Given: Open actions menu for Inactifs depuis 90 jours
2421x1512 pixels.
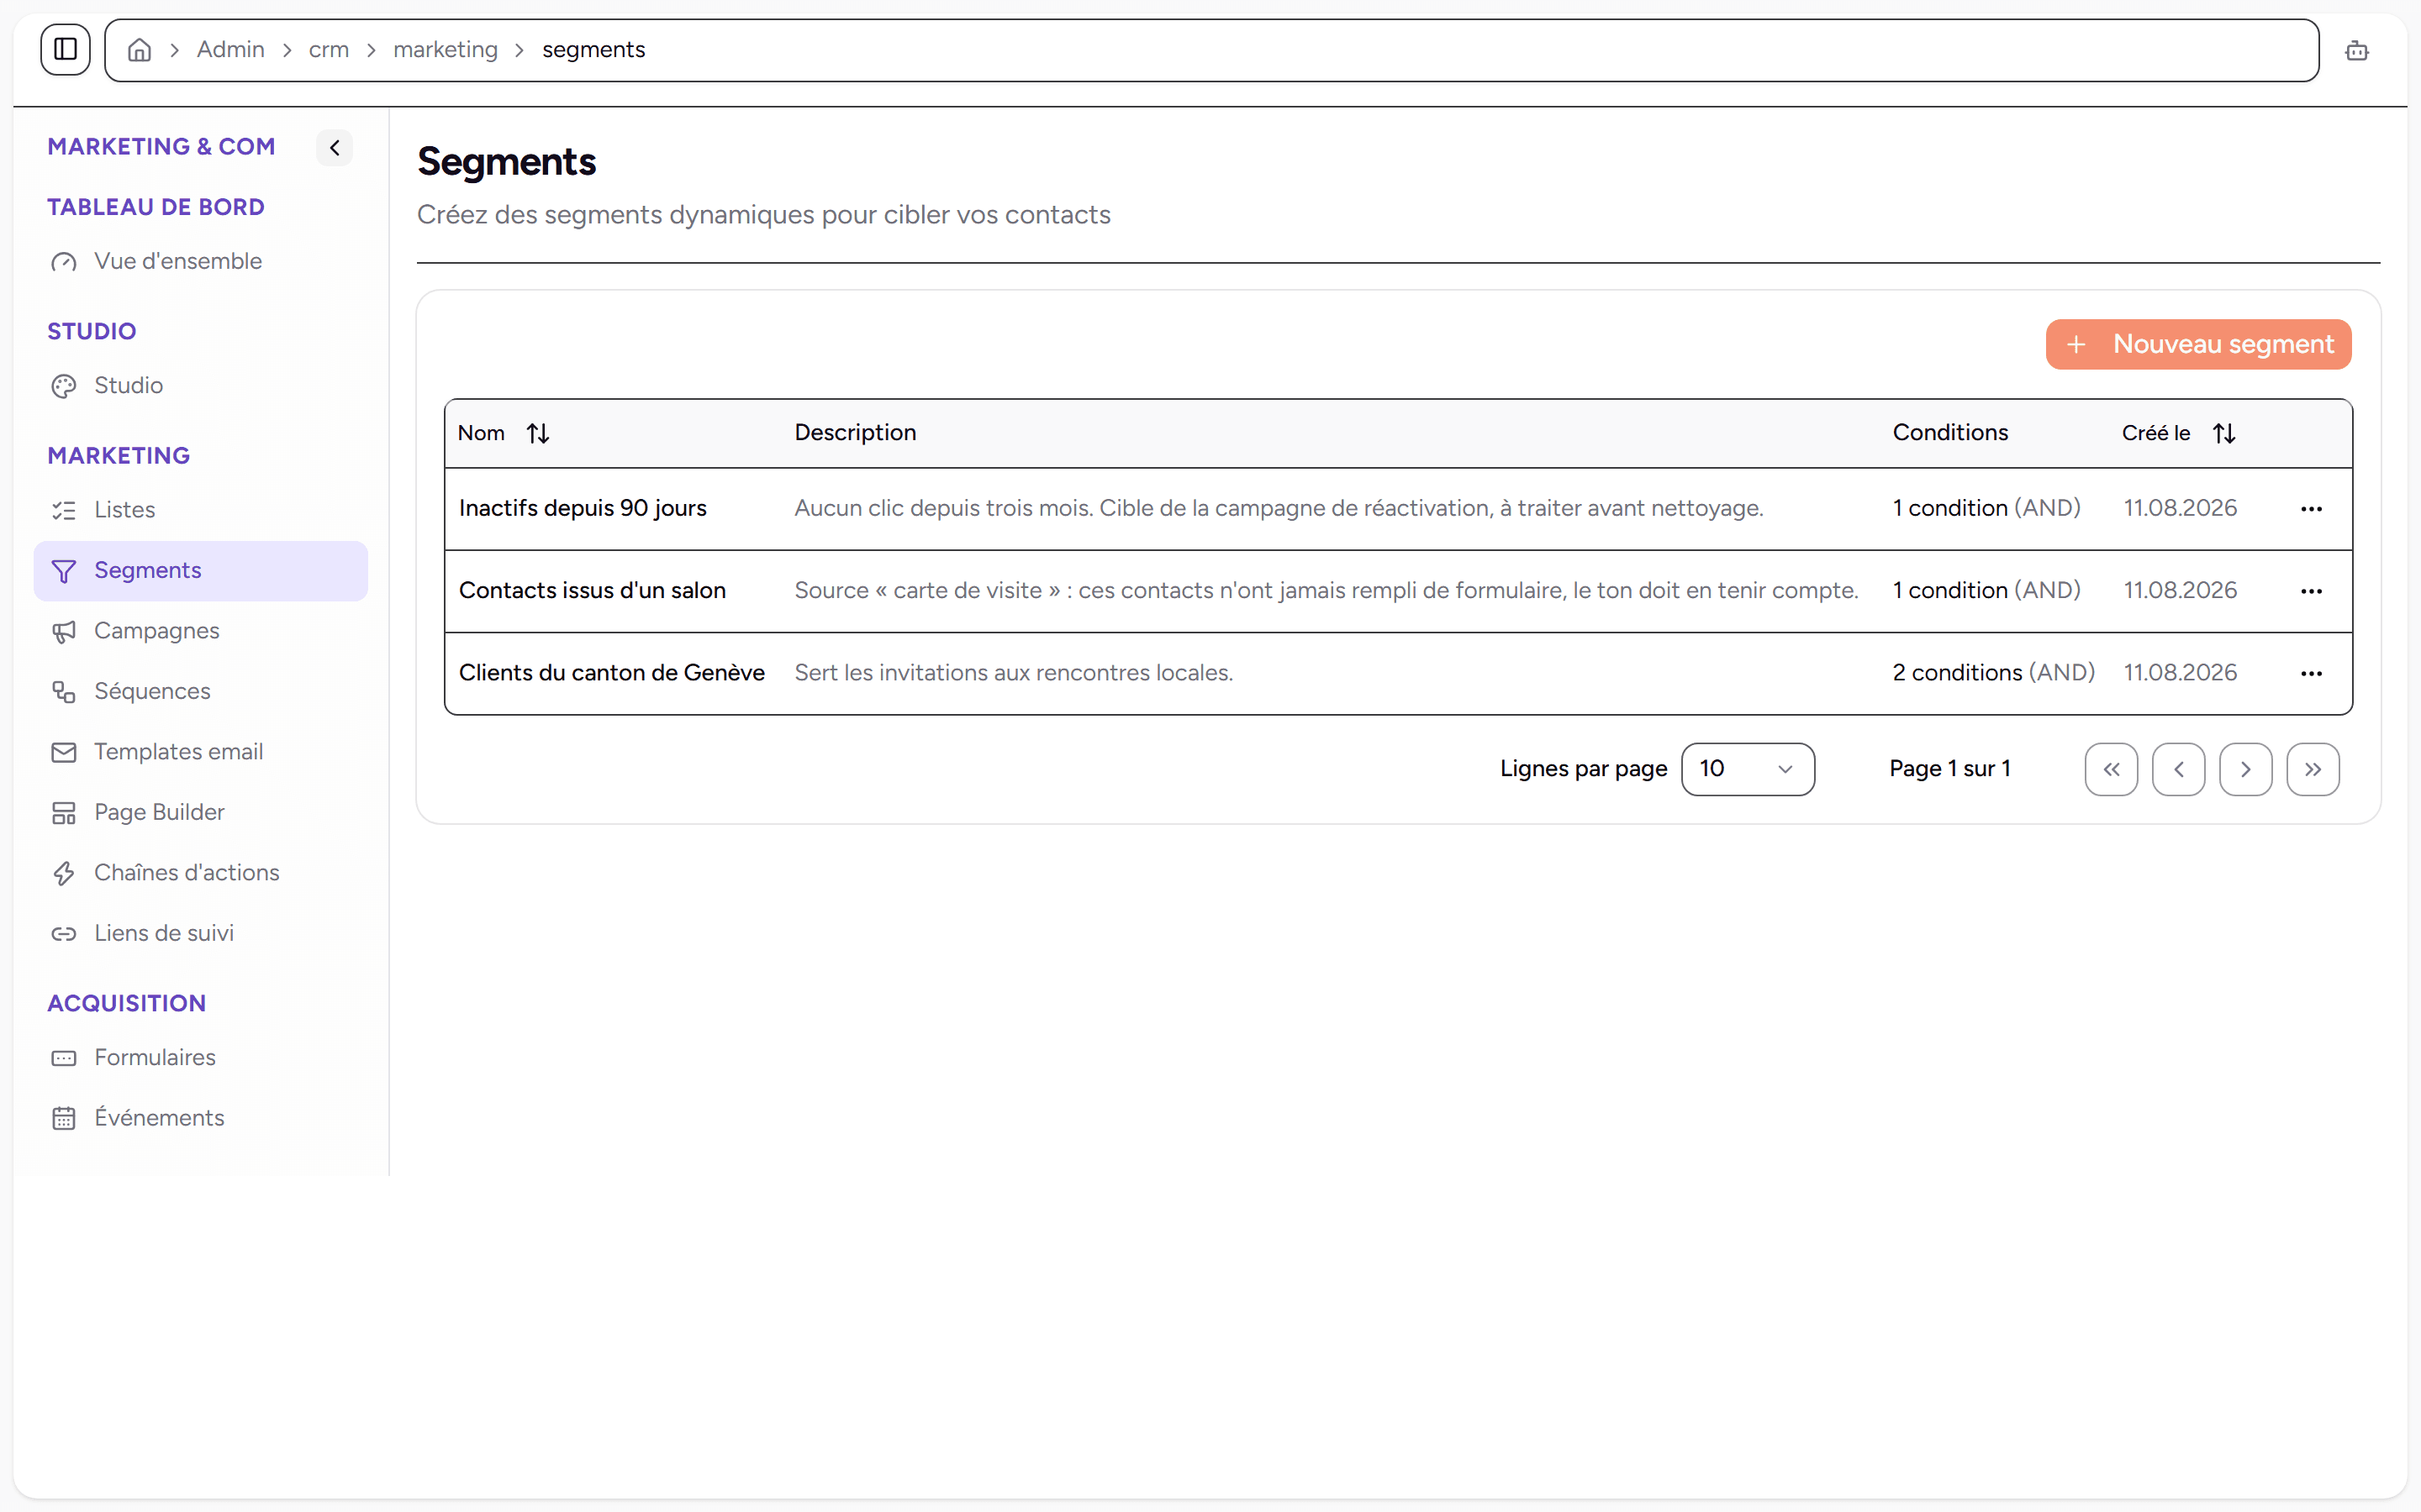Looking at the screenshot, I should 2311,509.
